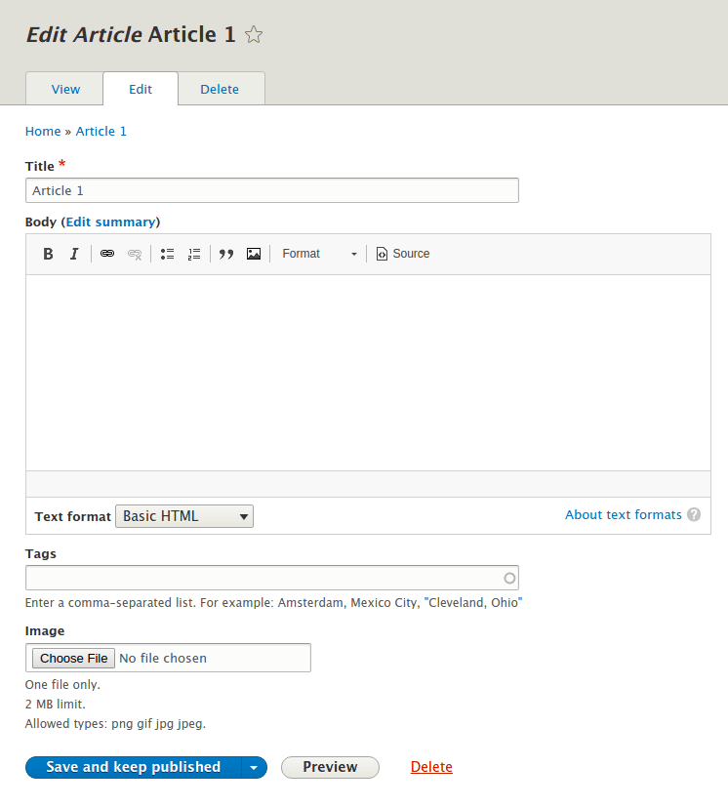Open the Article 1 breadcrumb link
The width and height of the screenshot is (728, 807).
coord(101,131)
